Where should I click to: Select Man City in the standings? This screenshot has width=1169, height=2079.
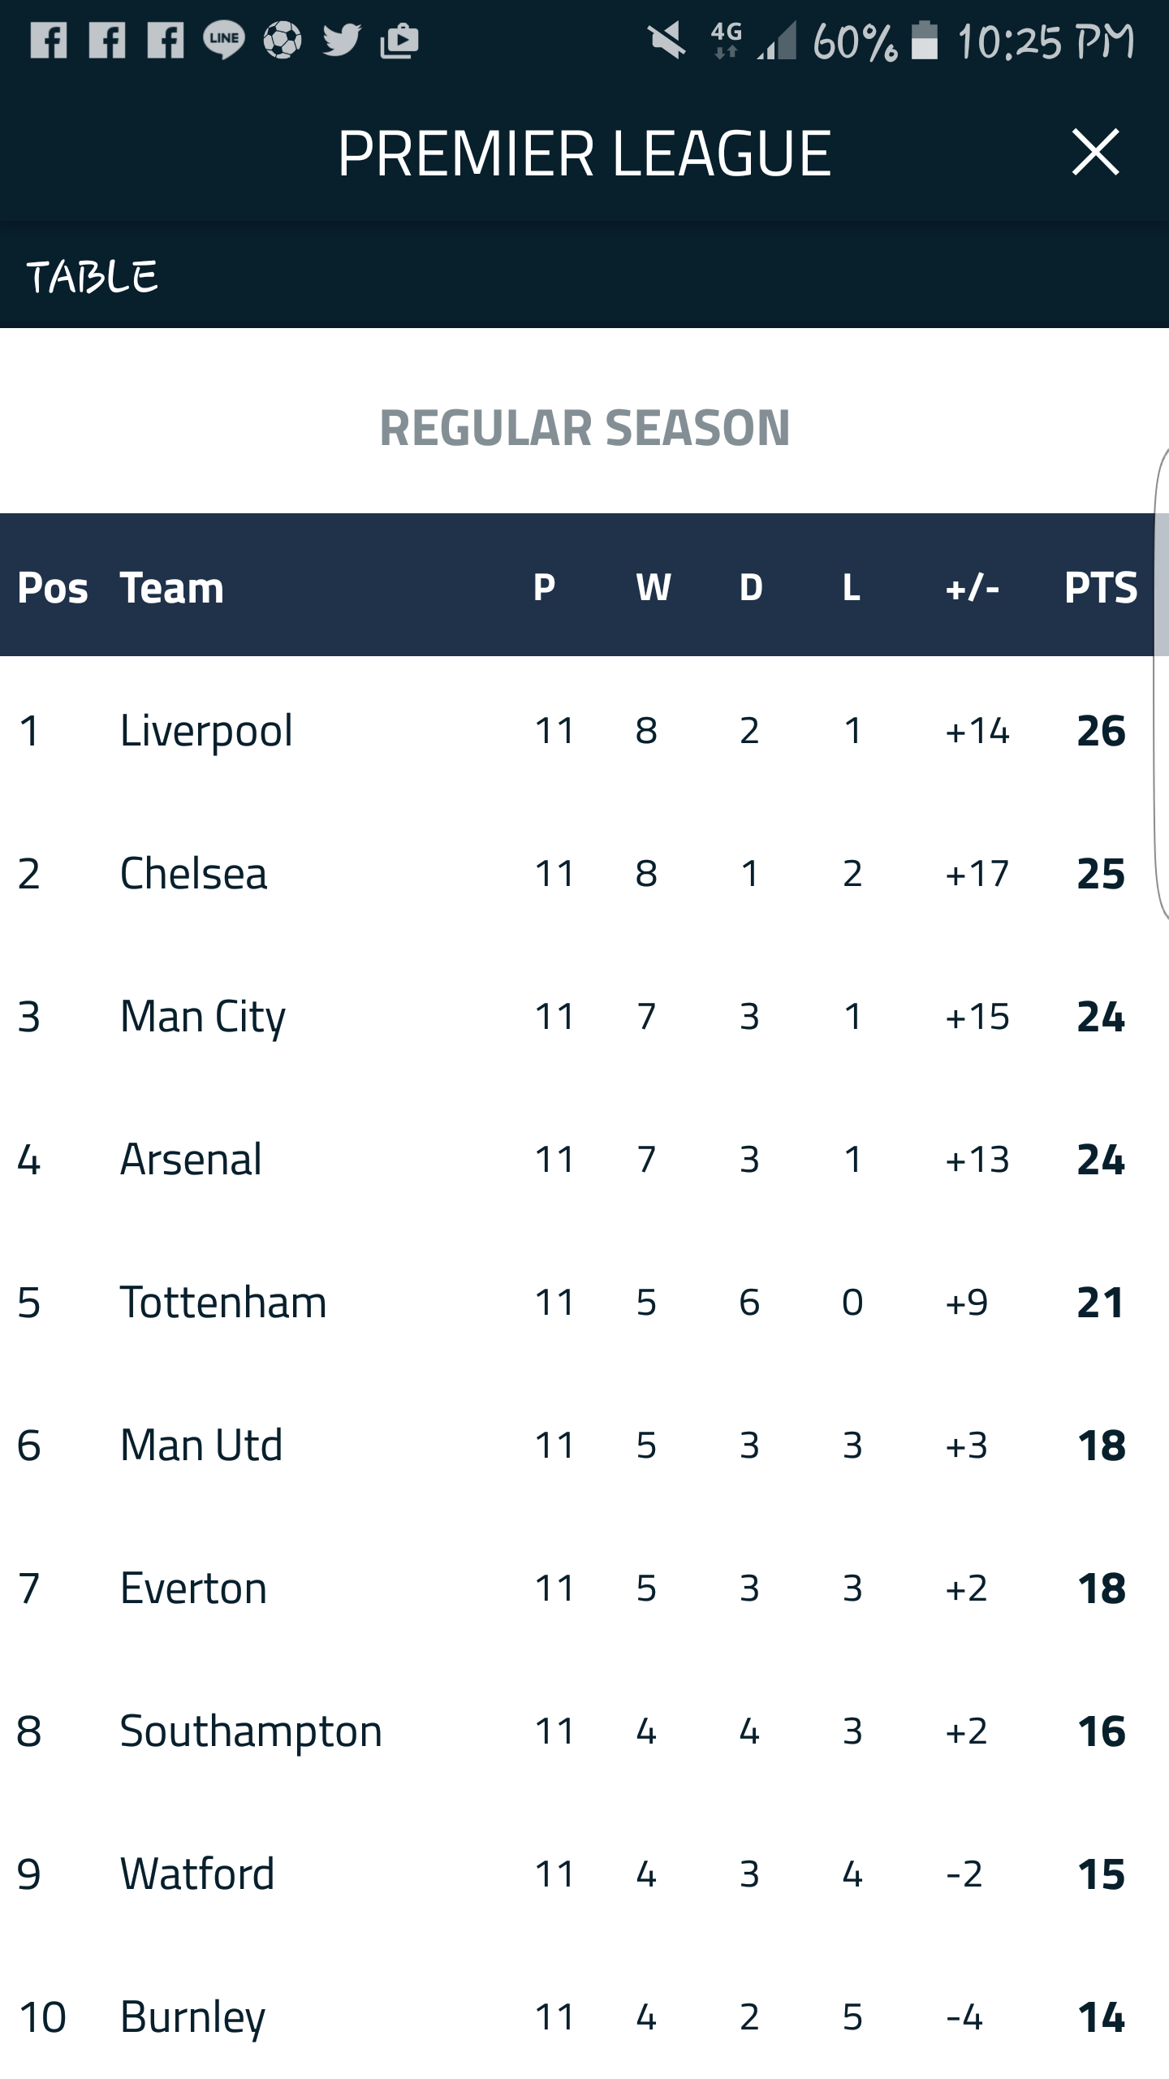pyautogui.click(x=203, y=1016)
